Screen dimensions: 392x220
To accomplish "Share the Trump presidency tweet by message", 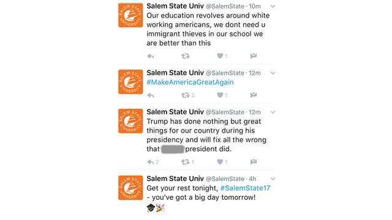I will tap(253, 162).
